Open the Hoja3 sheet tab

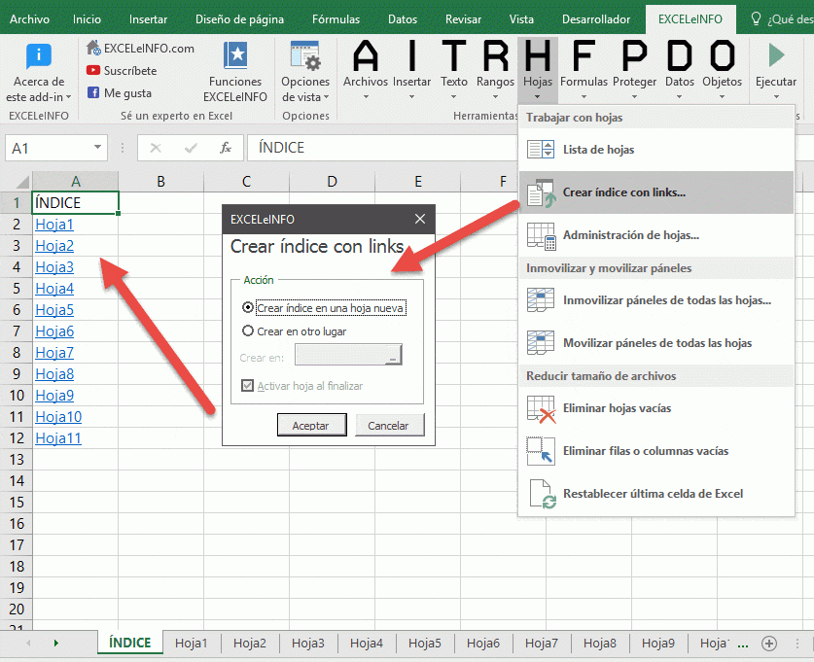[x=308, y=644]
